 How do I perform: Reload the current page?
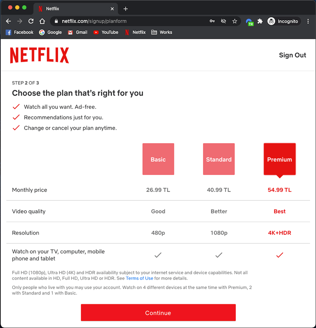31,21
